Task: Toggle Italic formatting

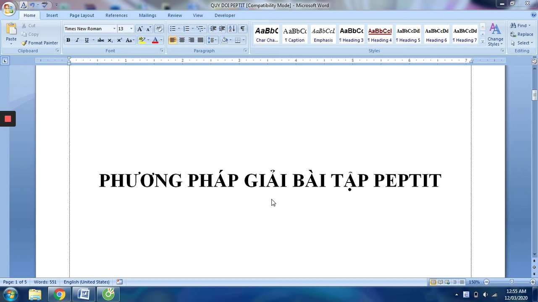Action: 77,40
